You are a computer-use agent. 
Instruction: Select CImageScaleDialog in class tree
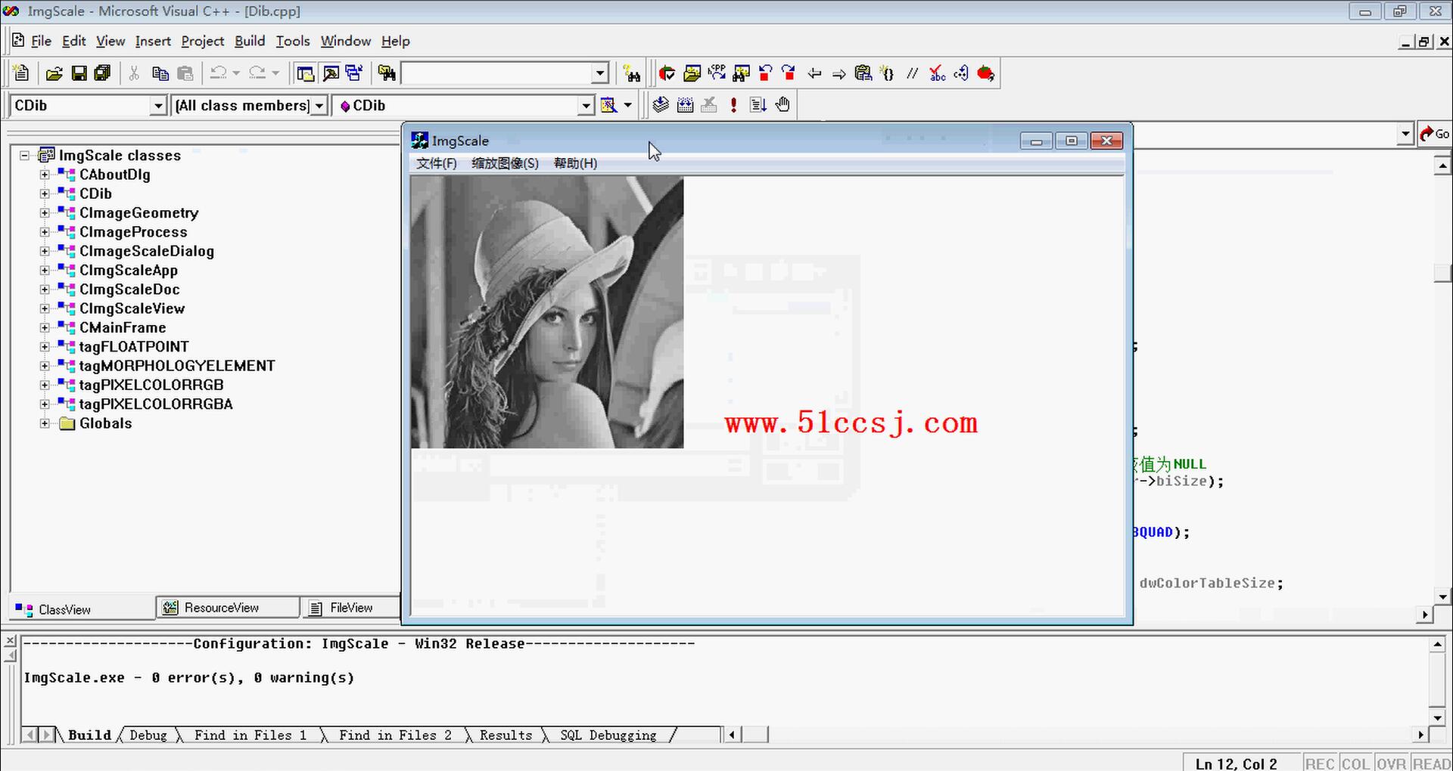coord(147,251)
